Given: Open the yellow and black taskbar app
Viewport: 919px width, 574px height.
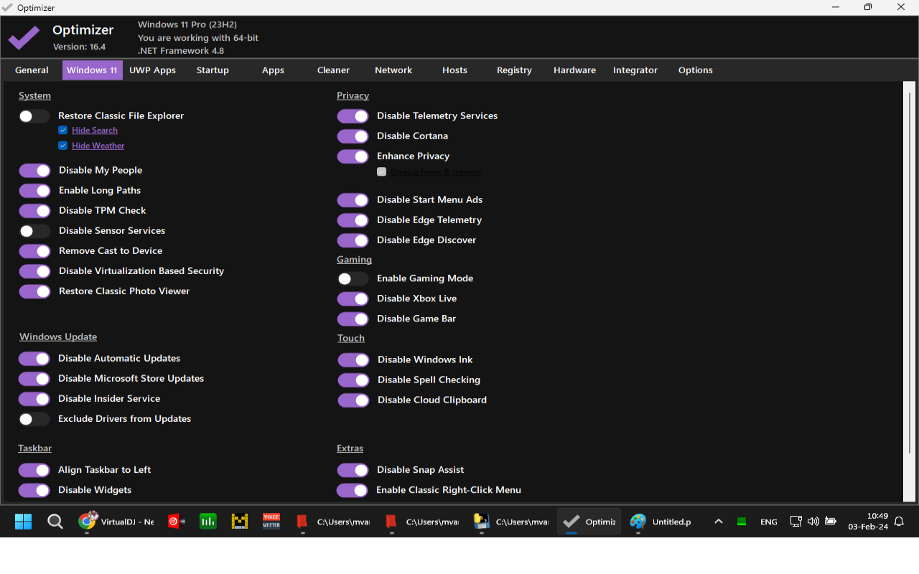Looking at the screenshot, I should [240, 522].
